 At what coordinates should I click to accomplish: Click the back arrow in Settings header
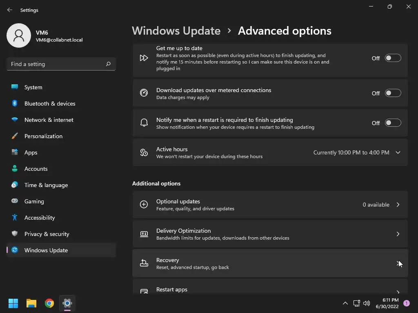coord(10,10)
